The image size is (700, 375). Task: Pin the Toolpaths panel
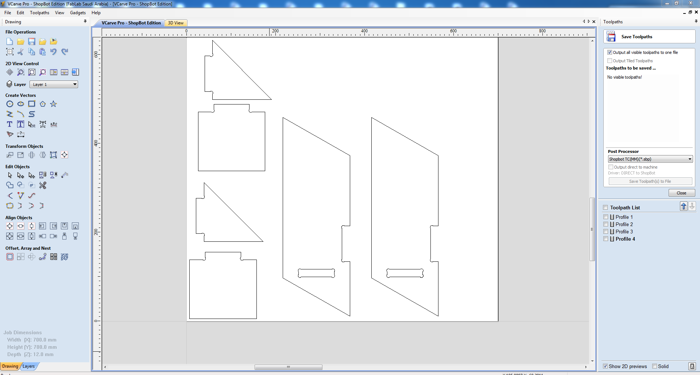point(696,21)
